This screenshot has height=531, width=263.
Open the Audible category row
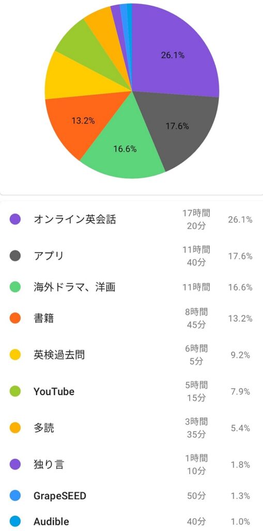pos(131,522)
